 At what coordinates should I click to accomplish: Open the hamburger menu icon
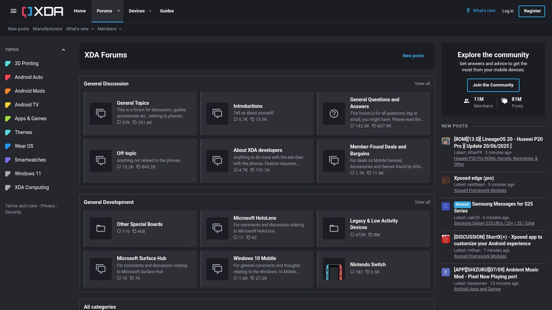pyautogui.click(x=13, y=11)
